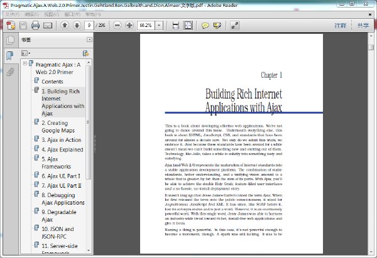The image size is (377, 258).
Task: Click bookmark icon beside Contents
Action: click(36, 80)
